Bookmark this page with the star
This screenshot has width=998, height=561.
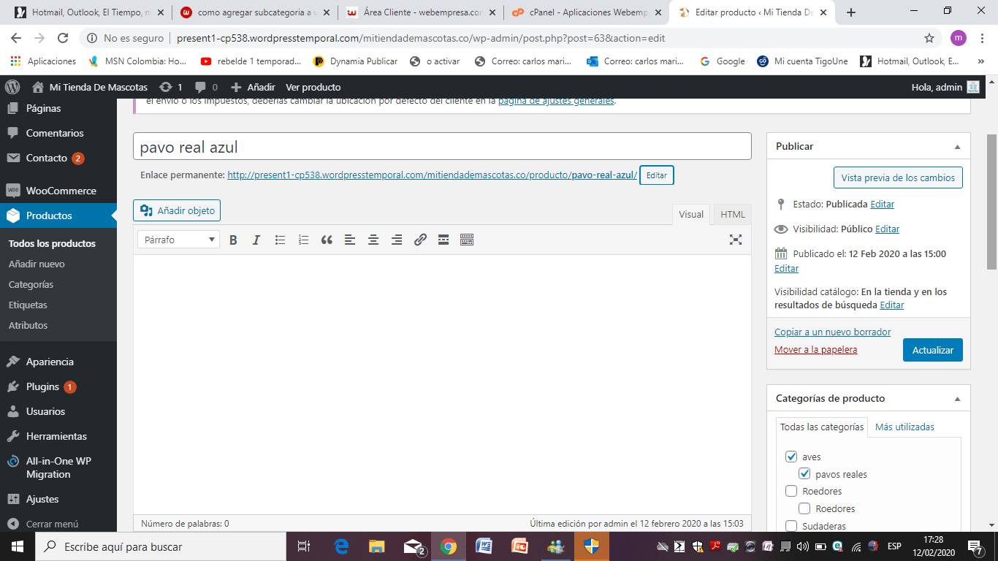coord(929,38)
